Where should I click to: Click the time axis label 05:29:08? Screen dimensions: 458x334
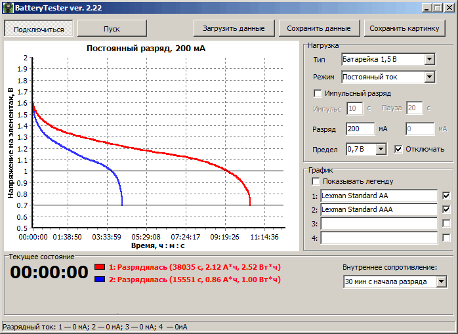(146, 237)
